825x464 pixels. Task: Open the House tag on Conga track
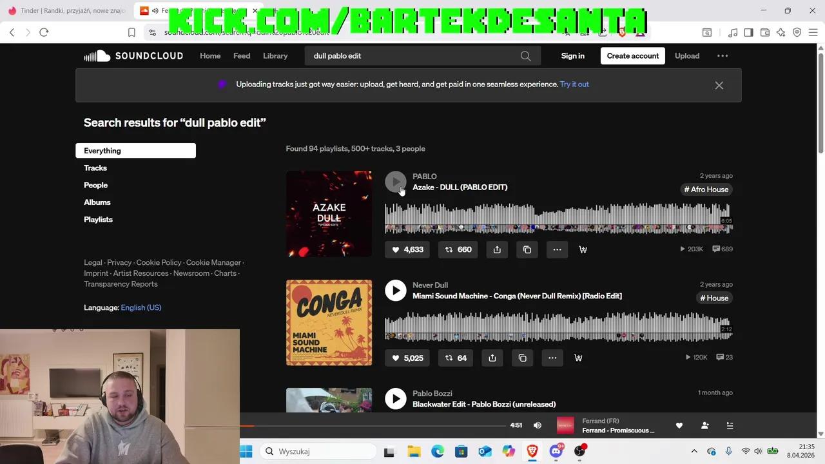714,298
